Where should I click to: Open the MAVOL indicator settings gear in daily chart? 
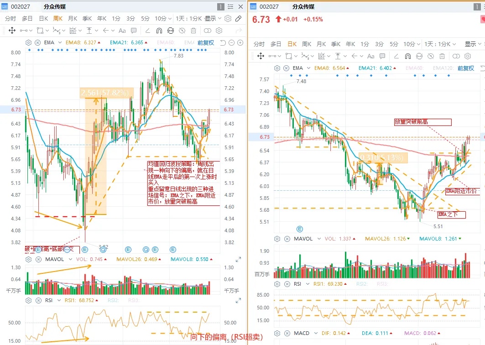277,239
